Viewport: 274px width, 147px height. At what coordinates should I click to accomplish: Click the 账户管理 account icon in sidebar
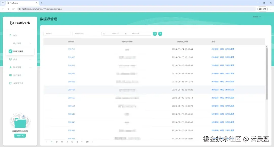point(10,75)
